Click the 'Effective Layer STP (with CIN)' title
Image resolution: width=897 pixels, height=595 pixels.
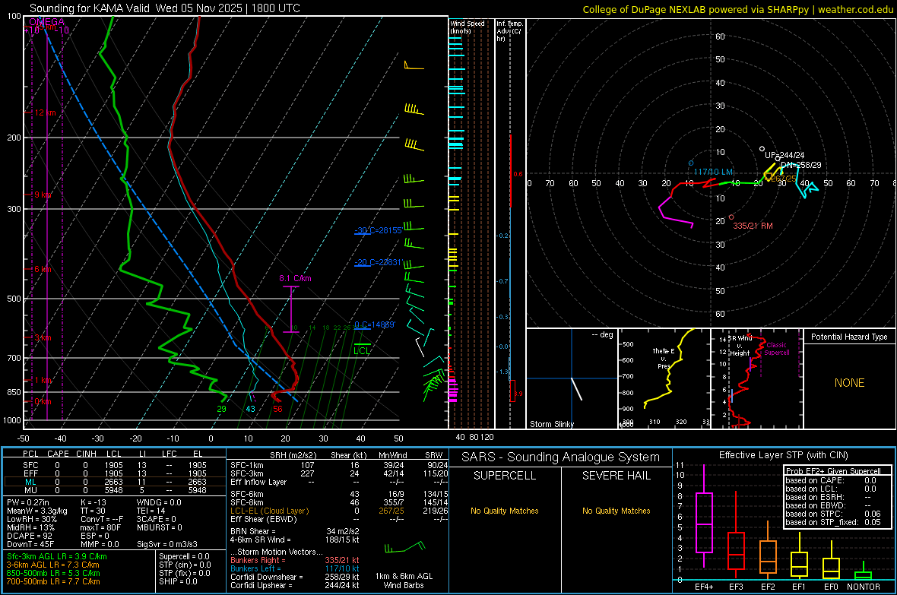(x=783, y=455)
